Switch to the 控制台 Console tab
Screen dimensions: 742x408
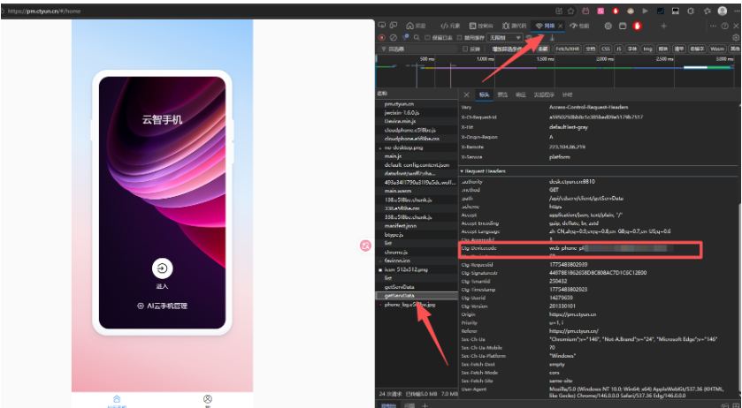[481, 26]
